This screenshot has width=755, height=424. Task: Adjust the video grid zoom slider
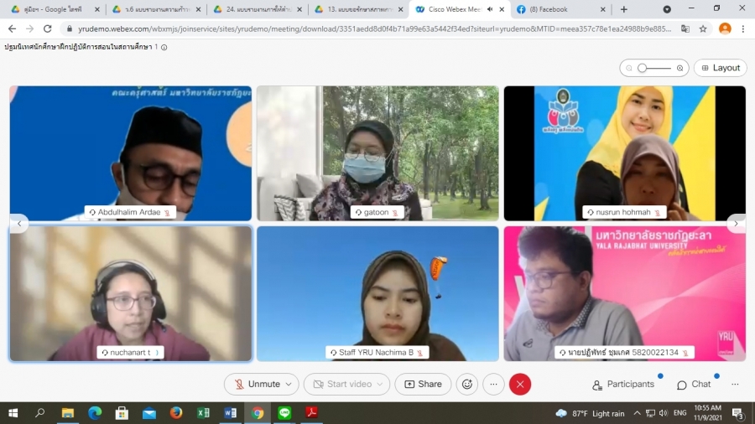(x=642, y=68)
